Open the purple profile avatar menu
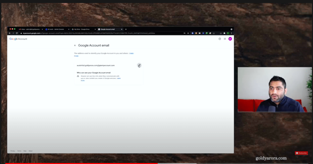Screen dimensions: 313x164 230,39
